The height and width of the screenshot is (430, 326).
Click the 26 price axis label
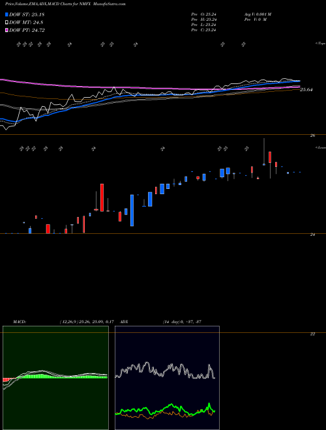tap(313, 136)
